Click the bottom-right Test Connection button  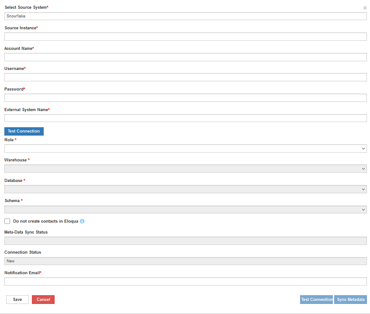(x=316, y=300)
